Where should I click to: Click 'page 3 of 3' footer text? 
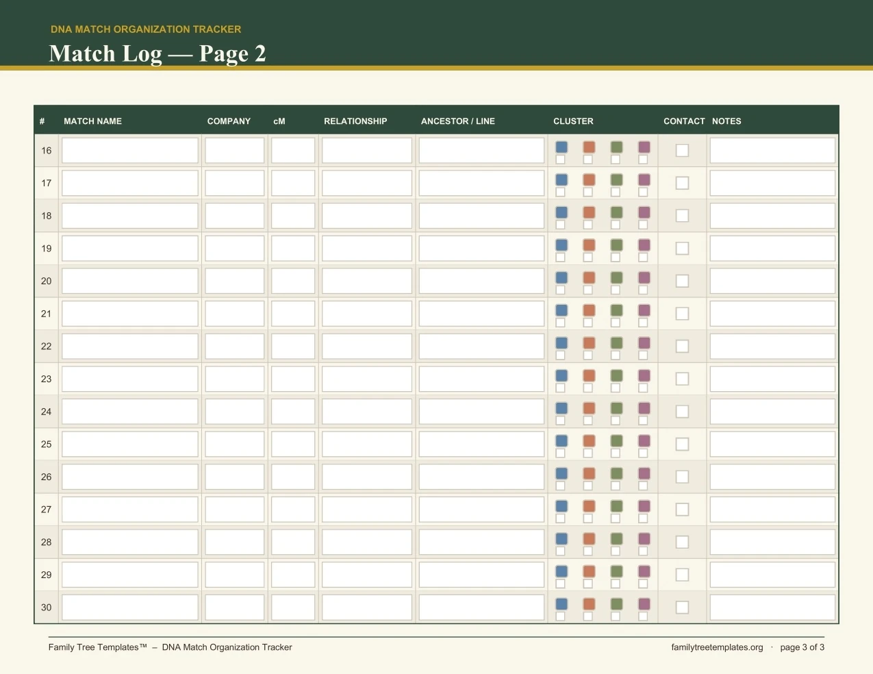(x=802, y=647)
